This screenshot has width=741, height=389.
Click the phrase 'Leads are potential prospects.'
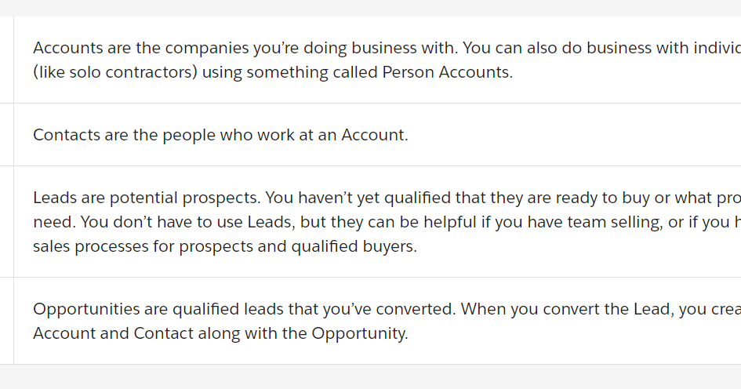(147, 198)
